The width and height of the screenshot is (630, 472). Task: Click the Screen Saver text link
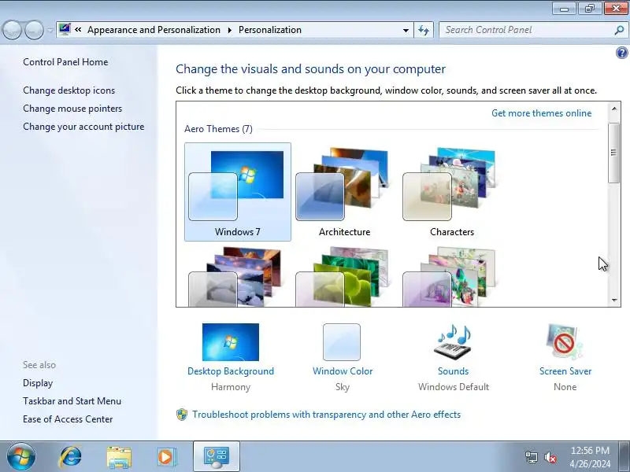coord(565,371)
